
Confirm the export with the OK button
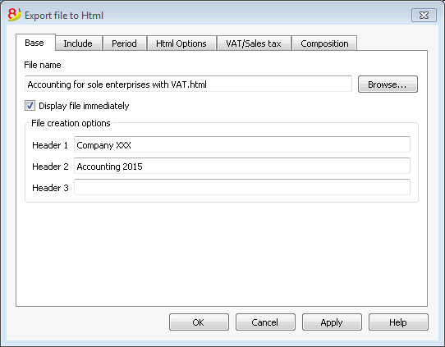point(199,322)
